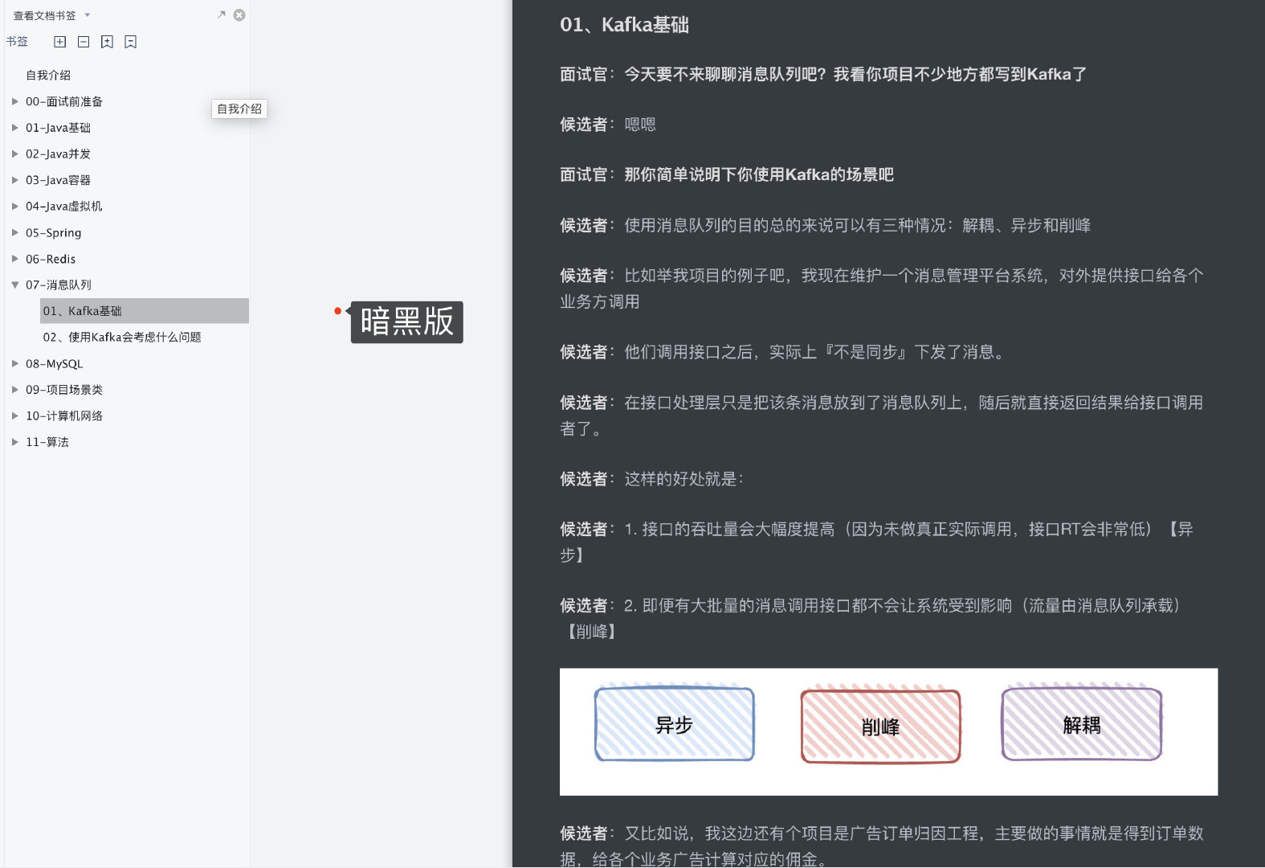Select the 04-Java虚拟机 bookmark
Viewport: 1265px width, 868px height.
(63, 206)
